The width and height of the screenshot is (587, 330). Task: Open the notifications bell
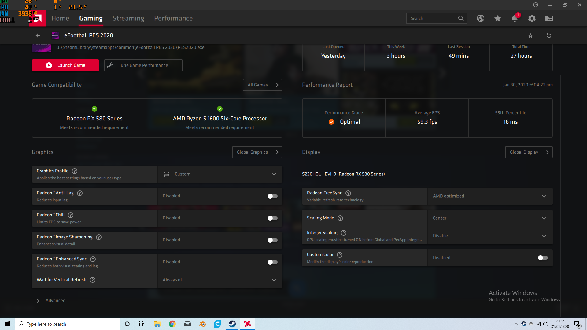click(515, 18)
